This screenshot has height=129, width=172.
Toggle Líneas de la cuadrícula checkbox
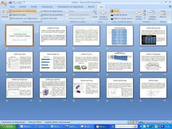[67, 15]
